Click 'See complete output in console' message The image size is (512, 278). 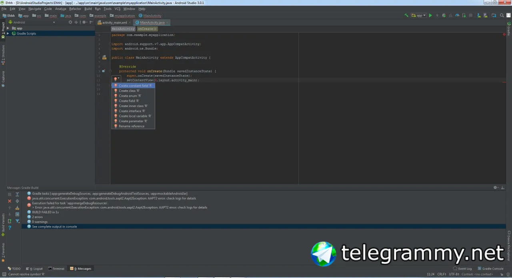click(54, 226)
